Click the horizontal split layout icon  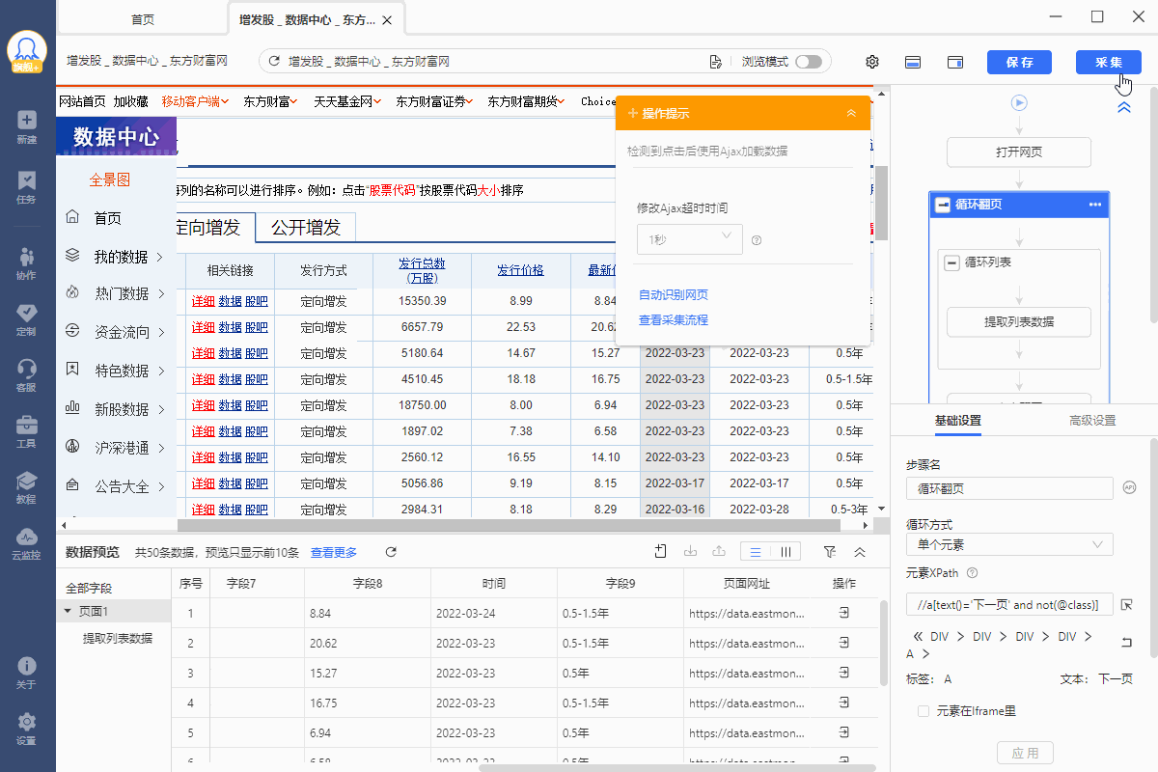pyautogui.click(x=913, y=62)
